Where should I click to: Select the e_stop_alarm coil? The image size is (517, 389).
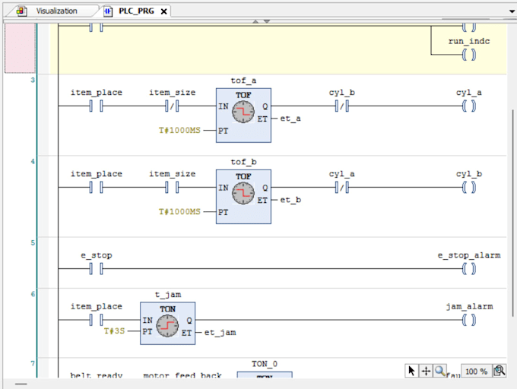tap(468, 269)
